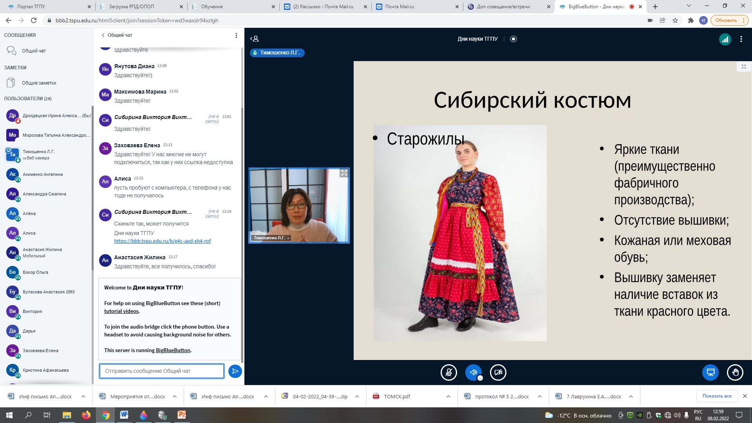Viewport: 752px width, 423px height.
Task: Click the recording indicator icon
Action: (x=513, y=39)
